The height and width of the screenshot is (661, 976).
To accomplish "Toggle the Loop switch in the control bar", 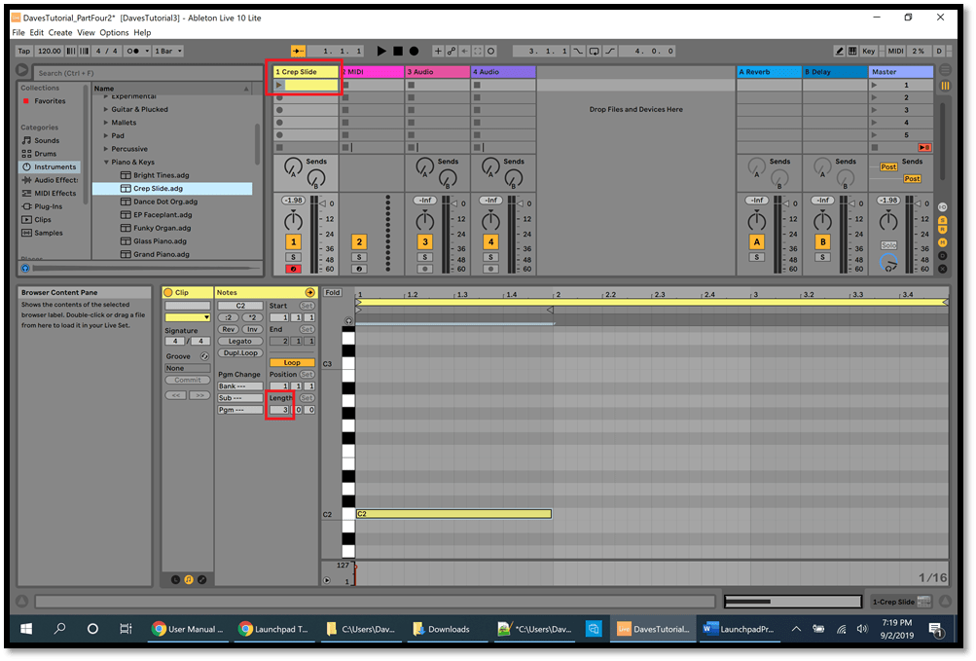I will (594, 51).
